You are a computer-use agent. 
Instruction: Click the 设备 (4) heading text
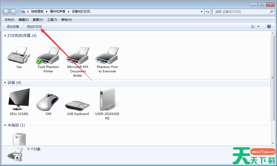[x=14, y=83]
